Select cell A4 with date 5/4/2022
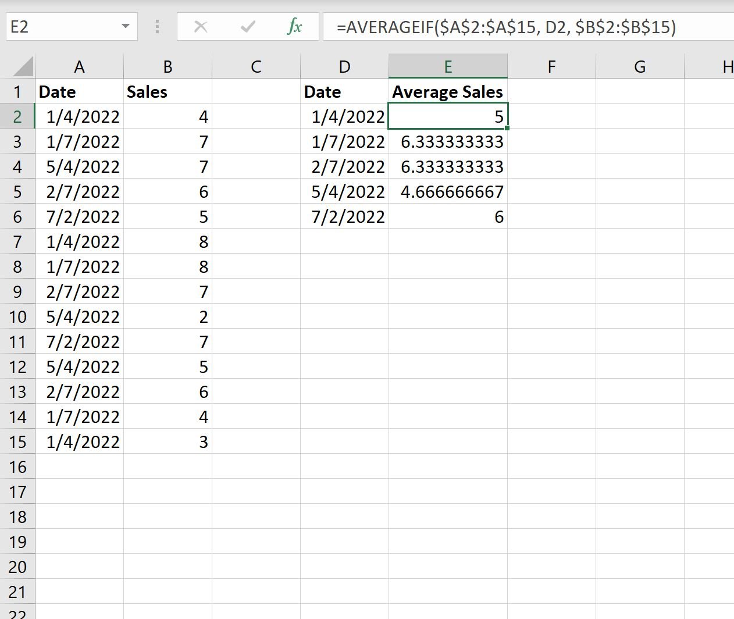 pyautogui.click(x=79, y=166)
